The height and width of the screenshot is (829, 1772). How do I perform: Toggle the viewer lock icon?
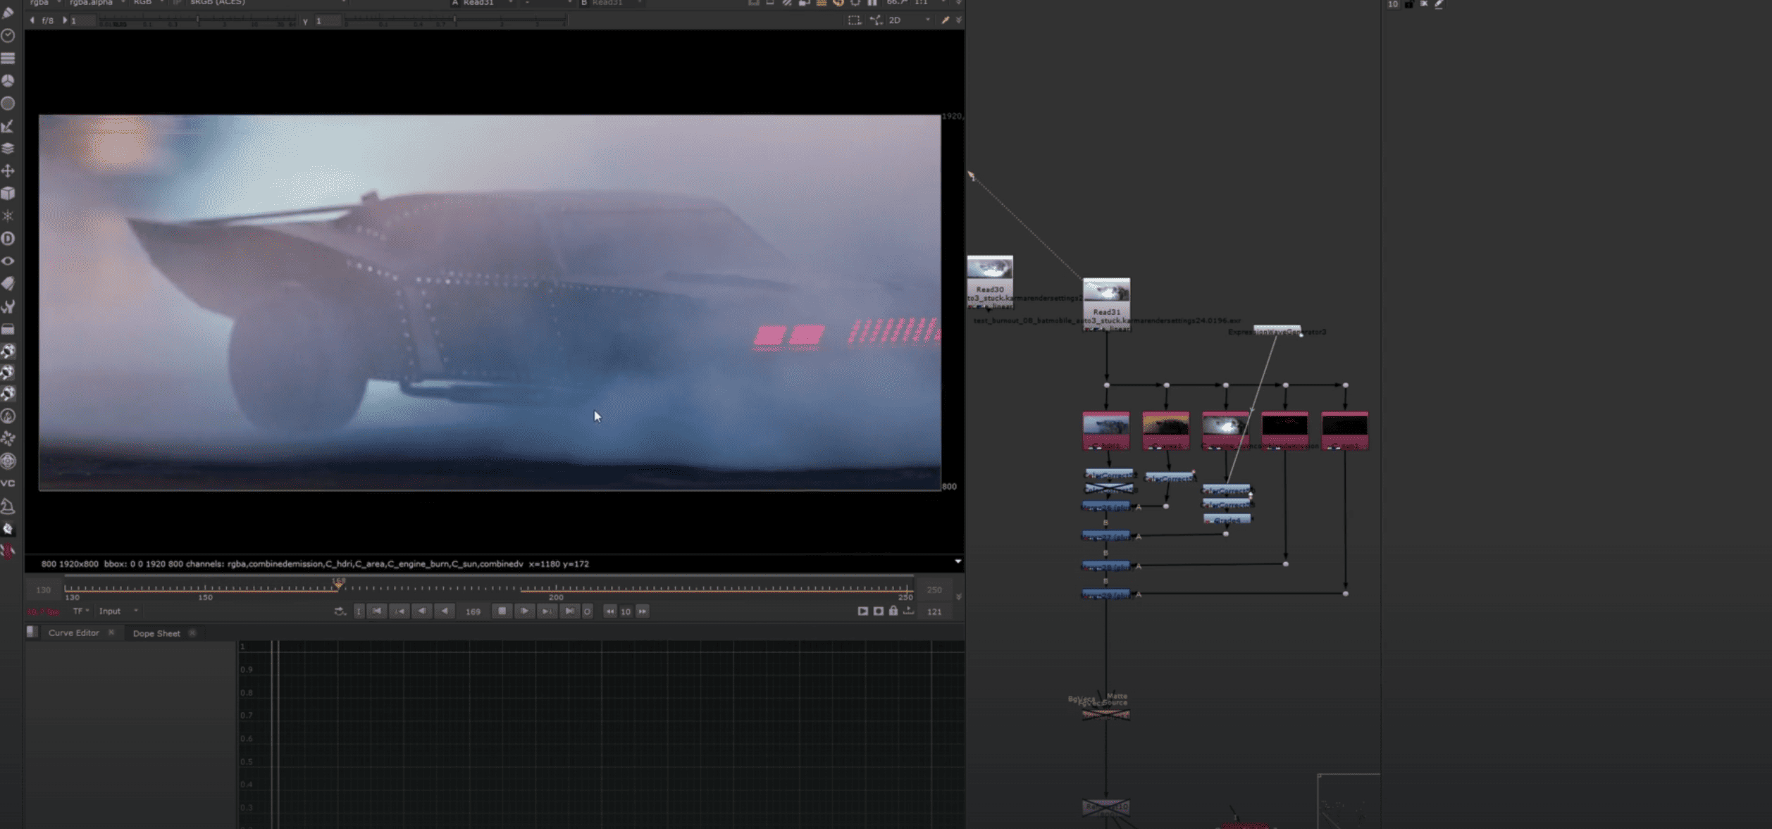893,611
